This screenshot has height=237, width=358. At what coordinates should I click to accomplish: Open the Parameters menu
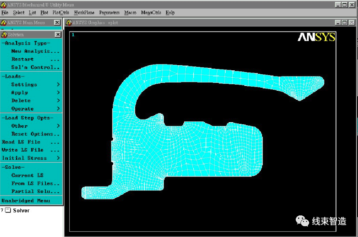(109, 13)
